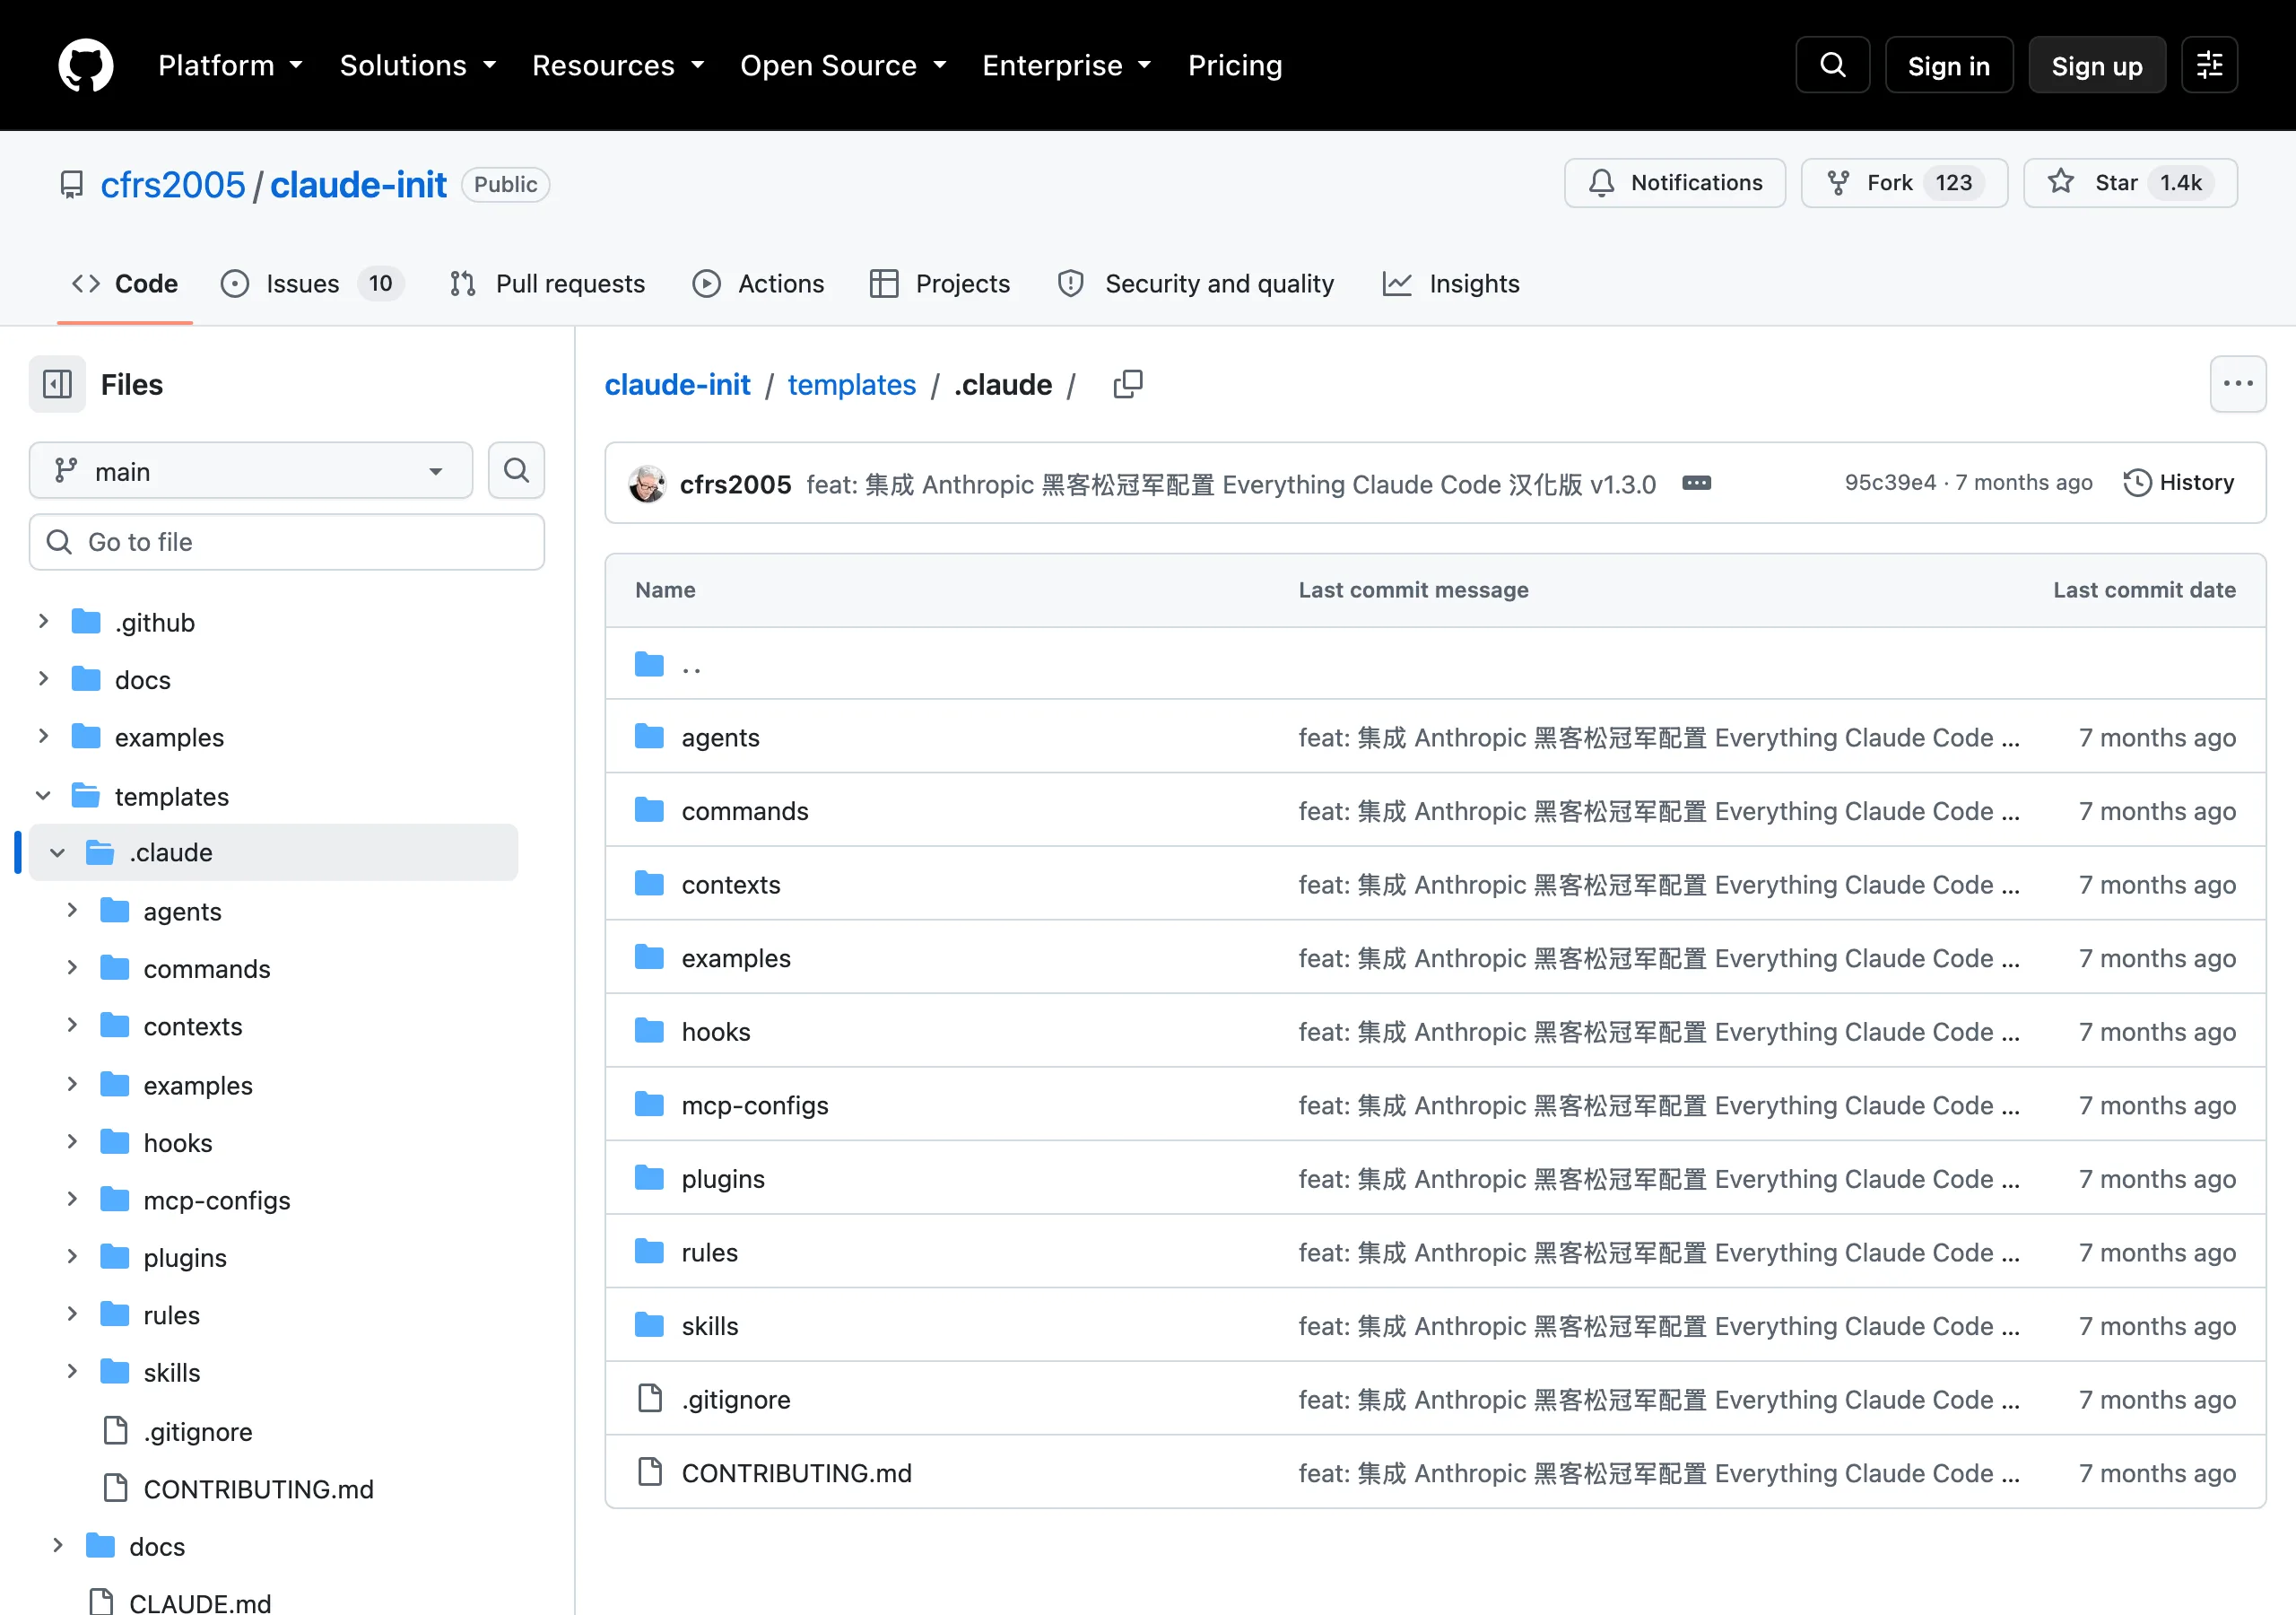This screenshot has width=2296, height=1615.
Task: Open the examples folder in the table
Action: [x=736, y=957]
